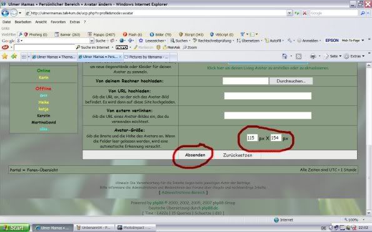Click the Von URL hochladen input field
The image size is (372, 232).
click(268, 96)
